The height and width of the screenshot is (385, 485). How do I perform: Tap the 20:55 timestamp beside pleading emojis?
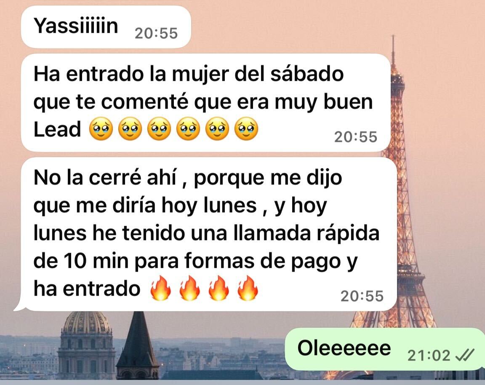point(356,137)
